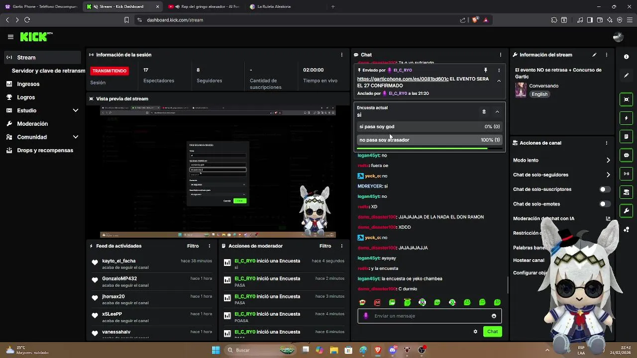Open the Filtro for Feed de actividades
637x358 pixels.
click(x=193, y=246)
